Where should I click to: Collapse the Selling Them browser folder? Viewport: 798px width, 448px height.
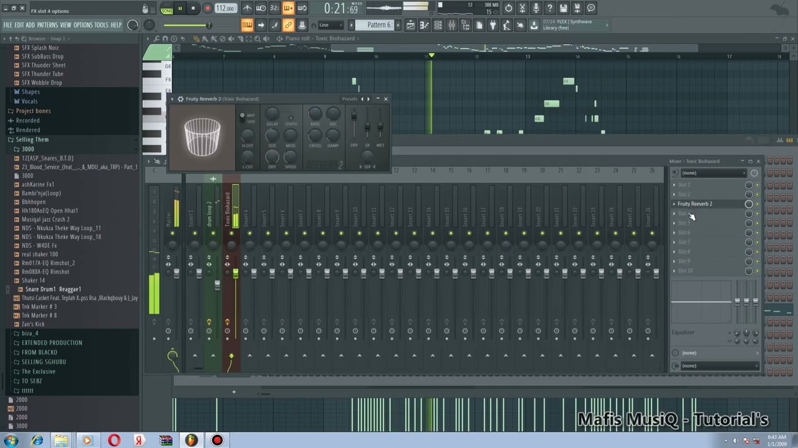[32, 139]
